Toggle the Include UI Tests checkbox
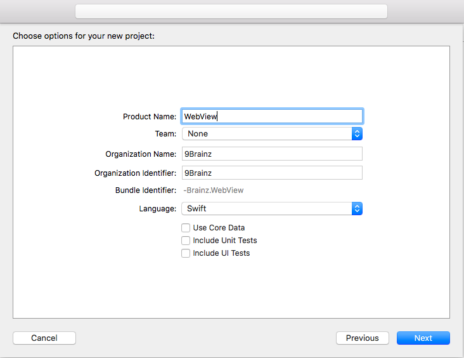This screenshot has width=464, height=358. 186,253
